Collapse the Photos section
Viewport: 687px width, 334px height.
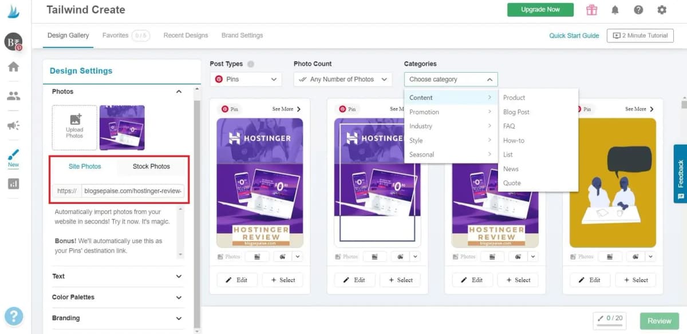click(x=179, y=92)
